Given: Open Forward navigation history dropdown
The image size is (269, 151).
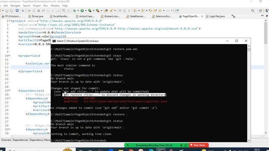Looking at the screenshot, I should pos(171,10).
